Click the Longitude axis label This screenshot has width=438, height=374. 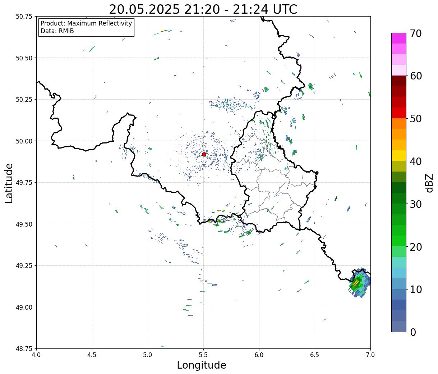point(202,365)
